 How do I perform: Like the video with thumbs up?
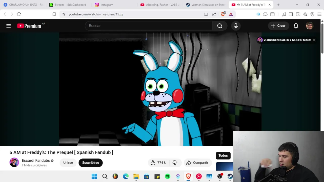[x=158, y=163]
